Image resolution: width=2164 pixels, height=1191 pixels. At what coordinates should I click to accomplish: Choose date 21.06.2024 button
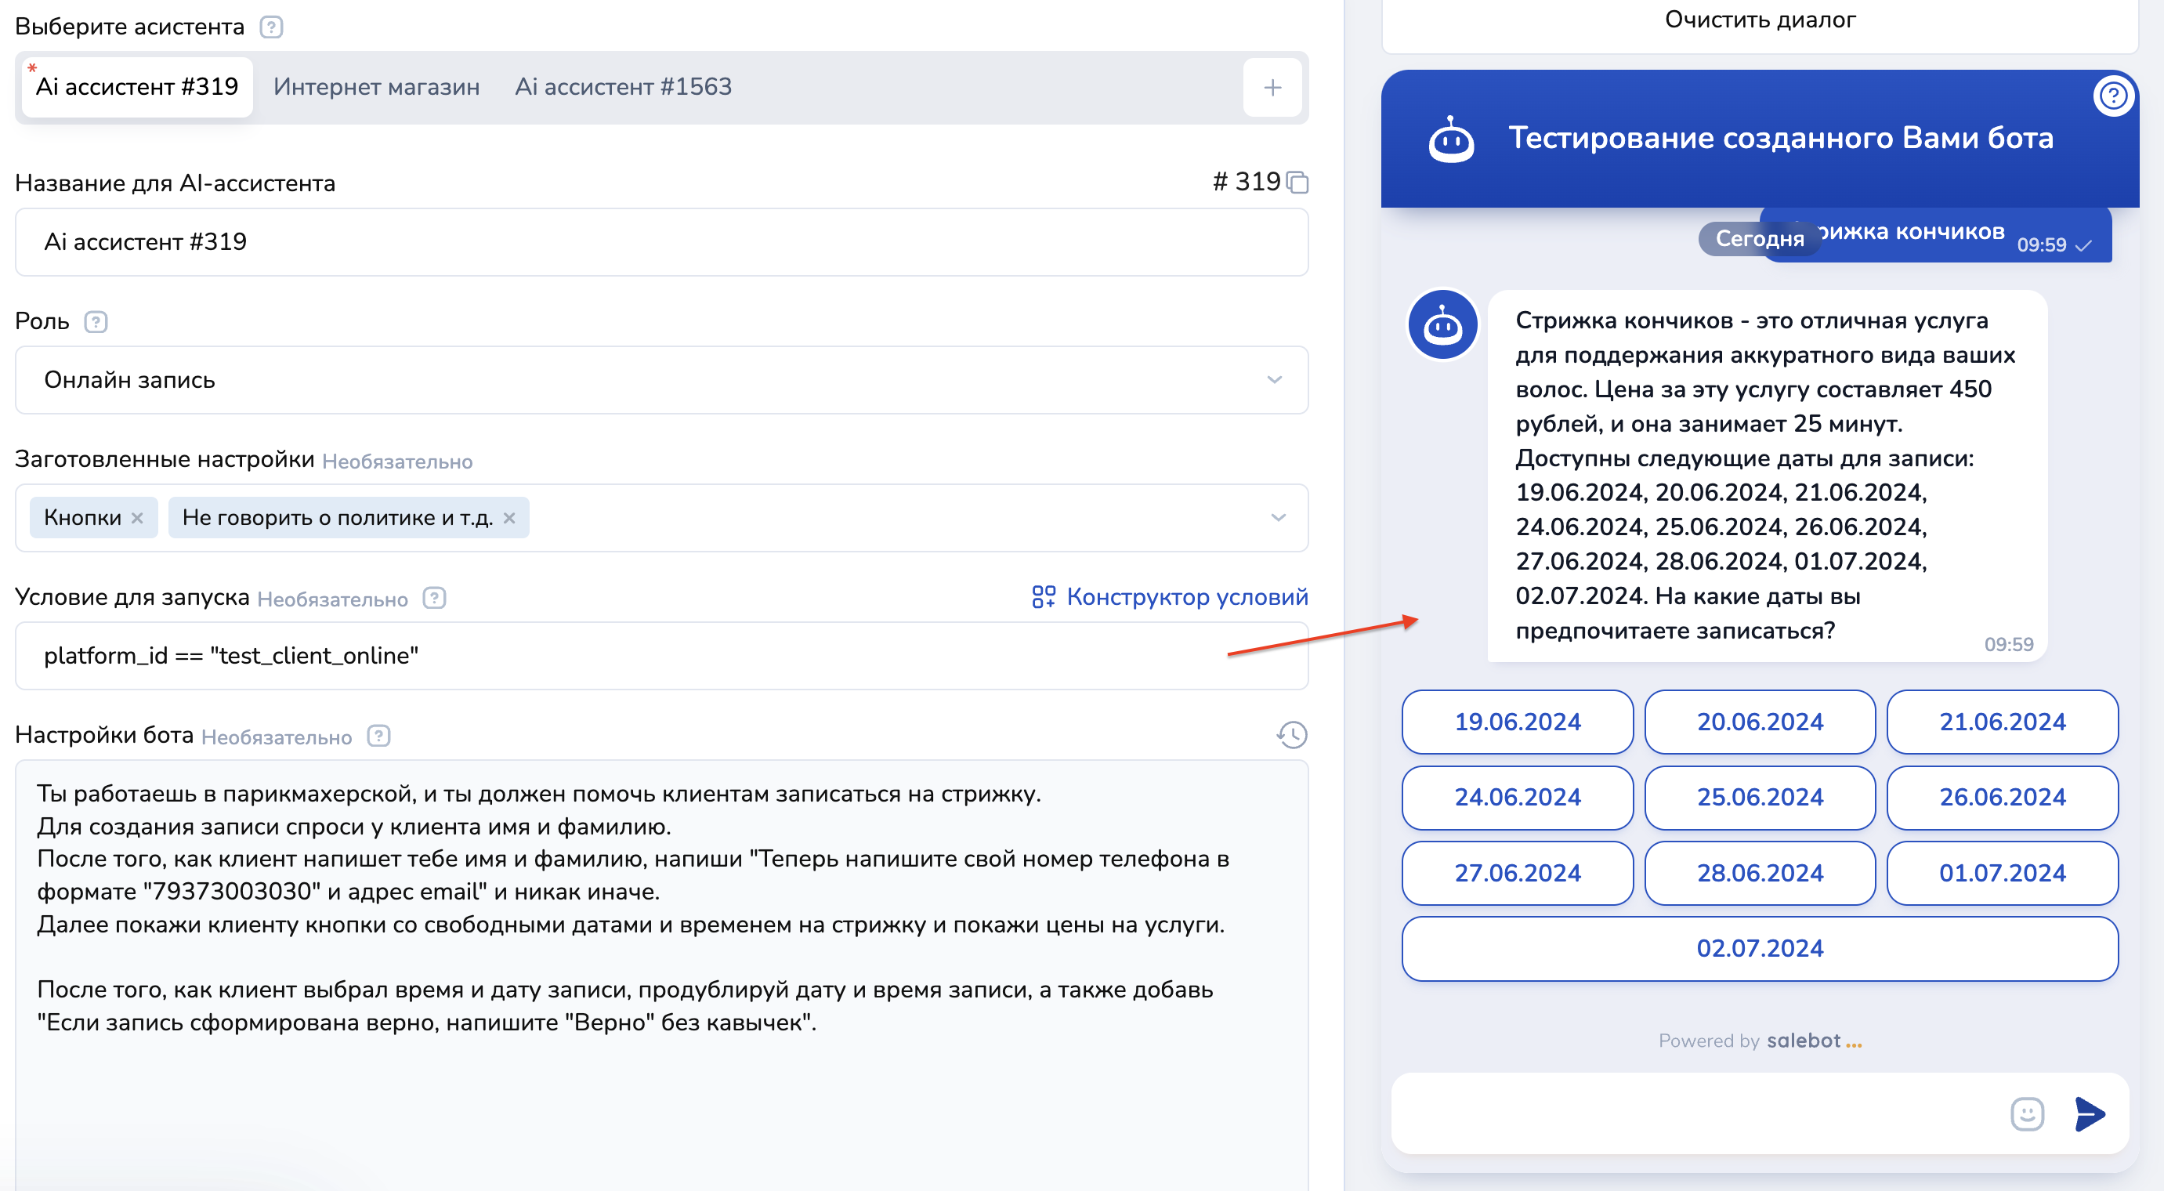pyautogui.click(x=2002, y=722)
